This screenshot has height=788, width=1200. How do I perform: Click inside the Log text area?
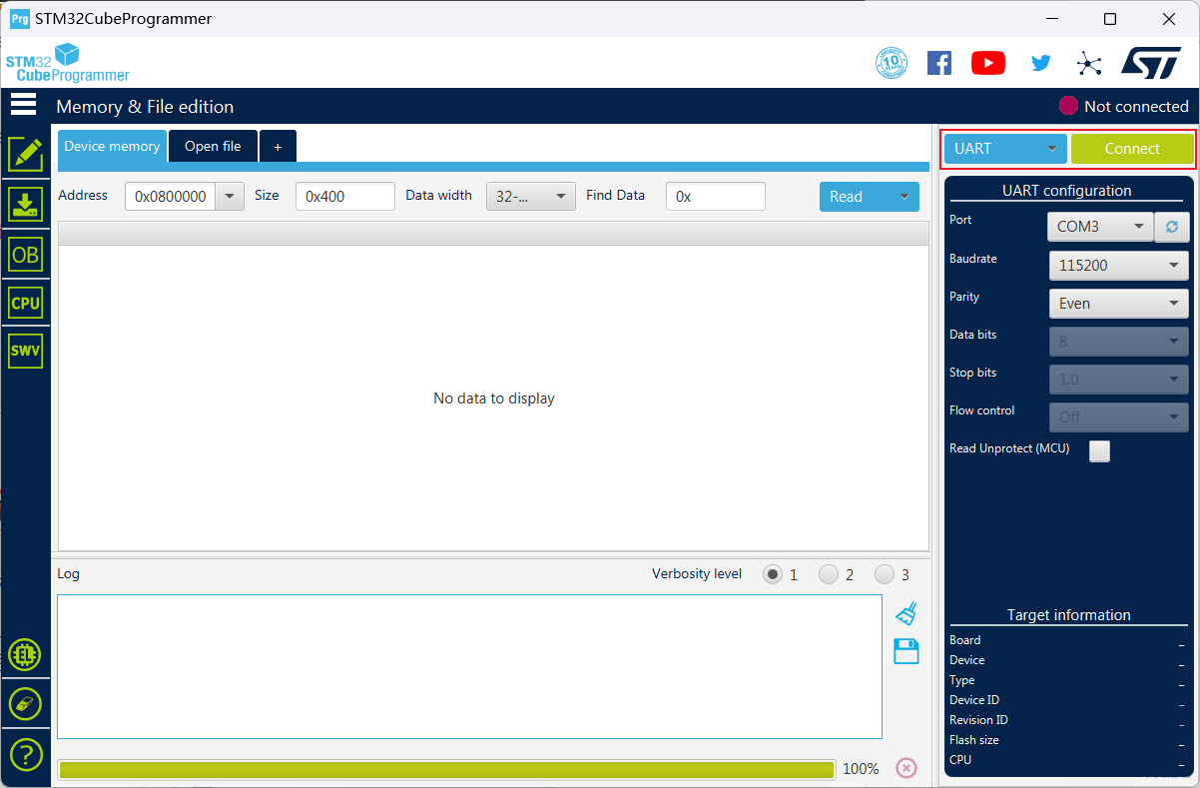(x=469, y=667)
